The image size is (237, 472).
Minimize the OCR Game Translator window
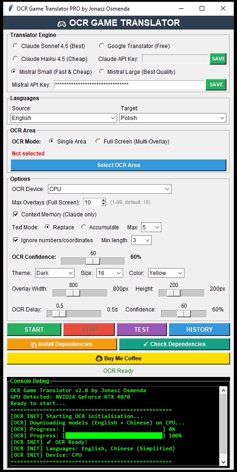coord(181,8)
